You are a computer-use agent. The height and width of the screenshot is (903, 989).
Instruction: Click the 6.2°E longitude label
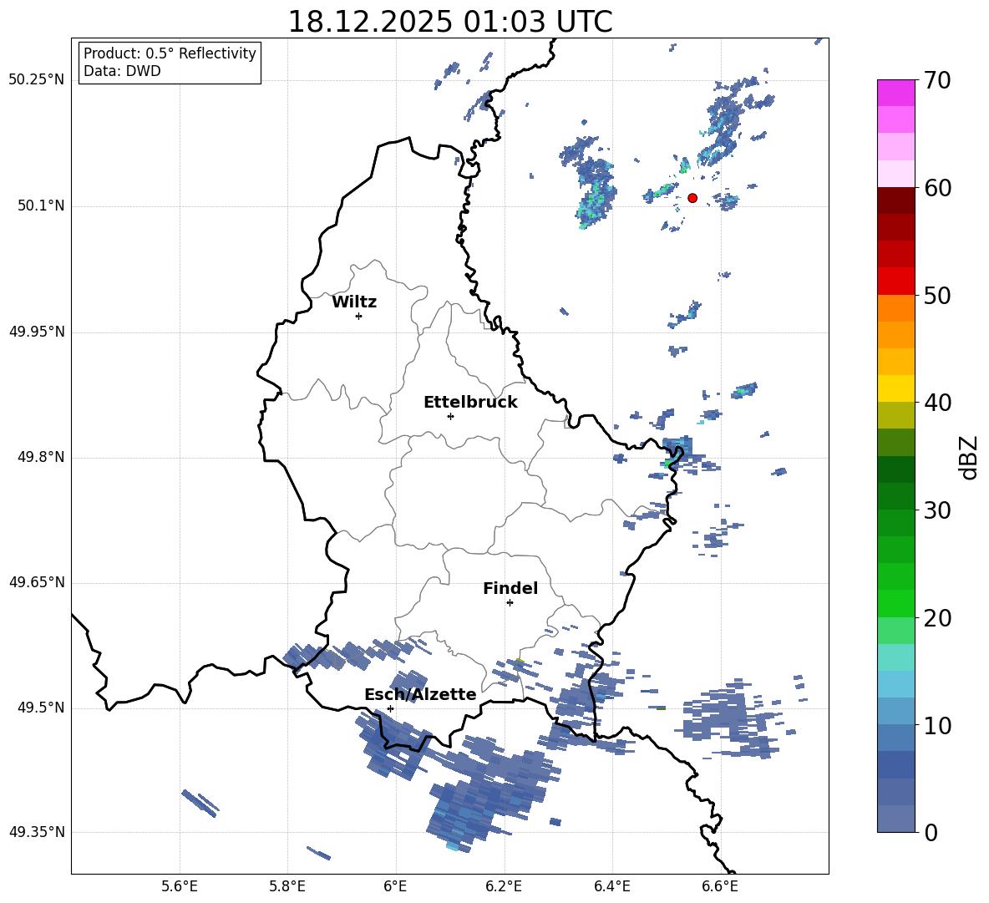(504, 886)
